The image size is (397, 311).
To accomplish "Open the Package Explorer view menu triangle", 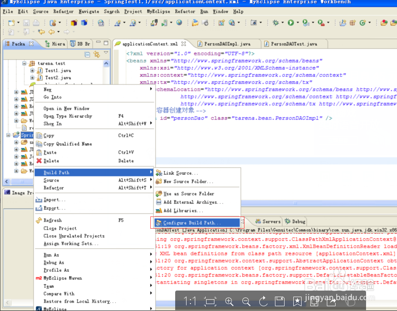I will 106,52.
